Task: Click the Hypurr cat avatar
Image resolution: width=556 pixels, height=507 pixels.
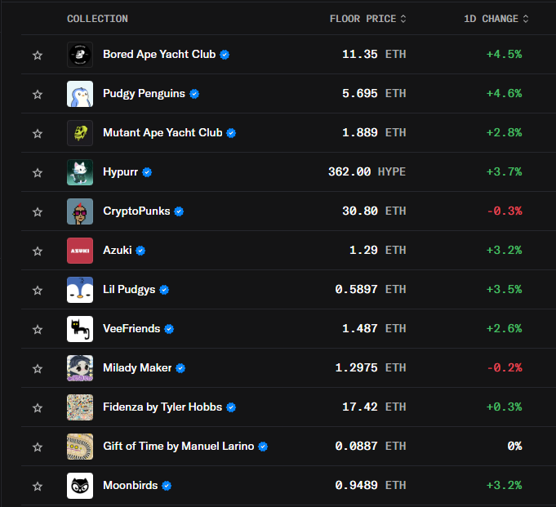Action: (x=80, y=172)
